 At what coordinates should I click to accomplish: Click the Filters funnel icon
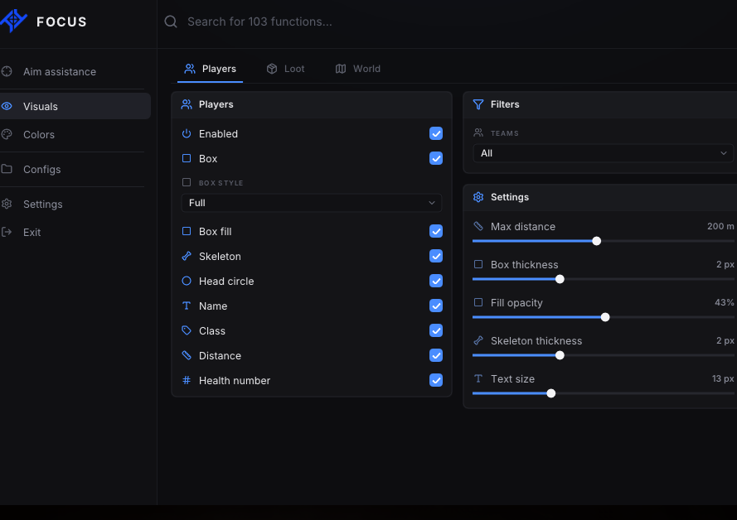click(x=478, y=104)
